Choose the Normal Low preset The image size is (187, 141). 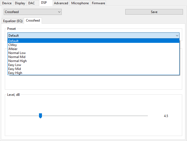coord(17,53)
